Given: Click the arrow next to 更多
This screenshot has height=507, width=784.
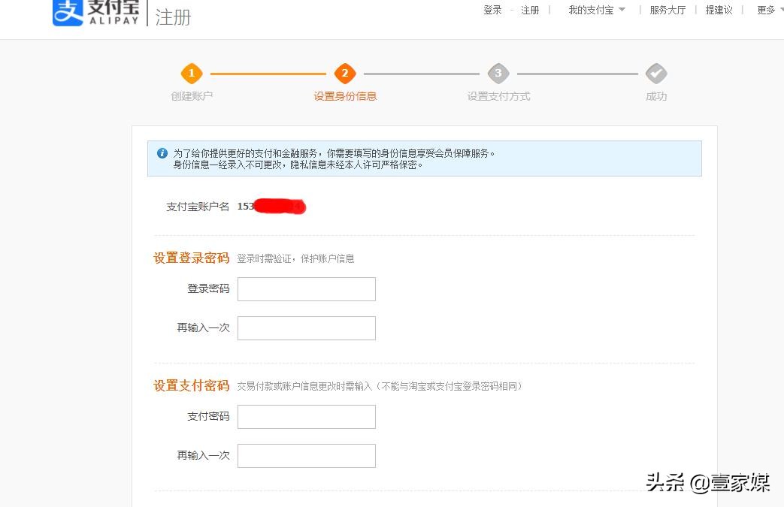Looking at the screenshot, I should pyautogui.click(x=779, y=10).
